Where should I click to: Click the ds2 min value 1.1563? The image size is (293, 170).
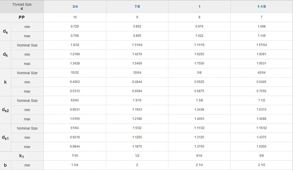click(x=137, y=110)
